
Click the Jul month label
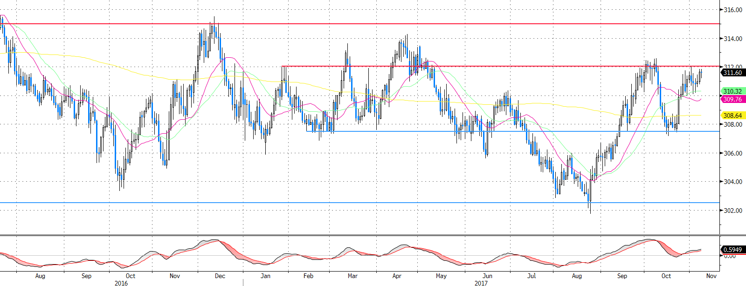(x=532, y=276)
